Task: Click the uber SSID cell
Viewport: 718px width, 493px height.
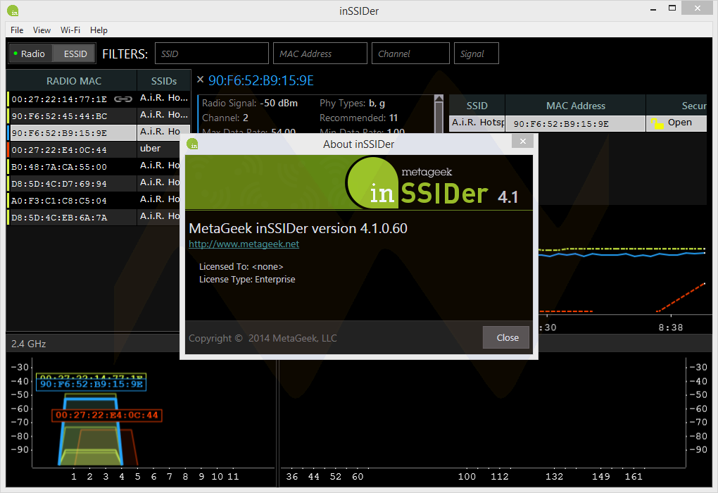Action: click(158, 149)
